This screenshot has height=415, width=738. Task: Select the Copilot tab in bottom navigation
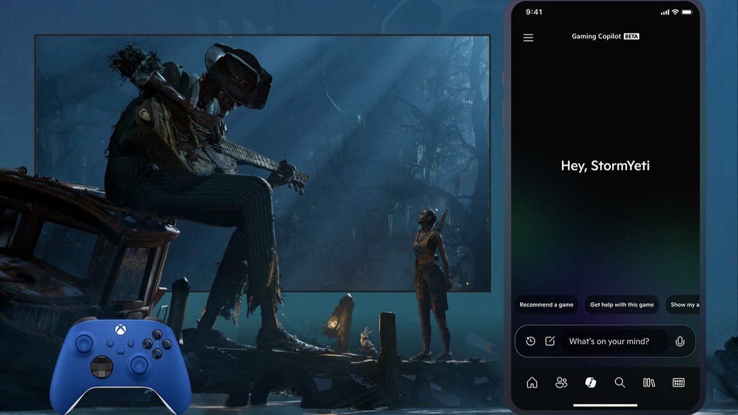click(590, 383)
